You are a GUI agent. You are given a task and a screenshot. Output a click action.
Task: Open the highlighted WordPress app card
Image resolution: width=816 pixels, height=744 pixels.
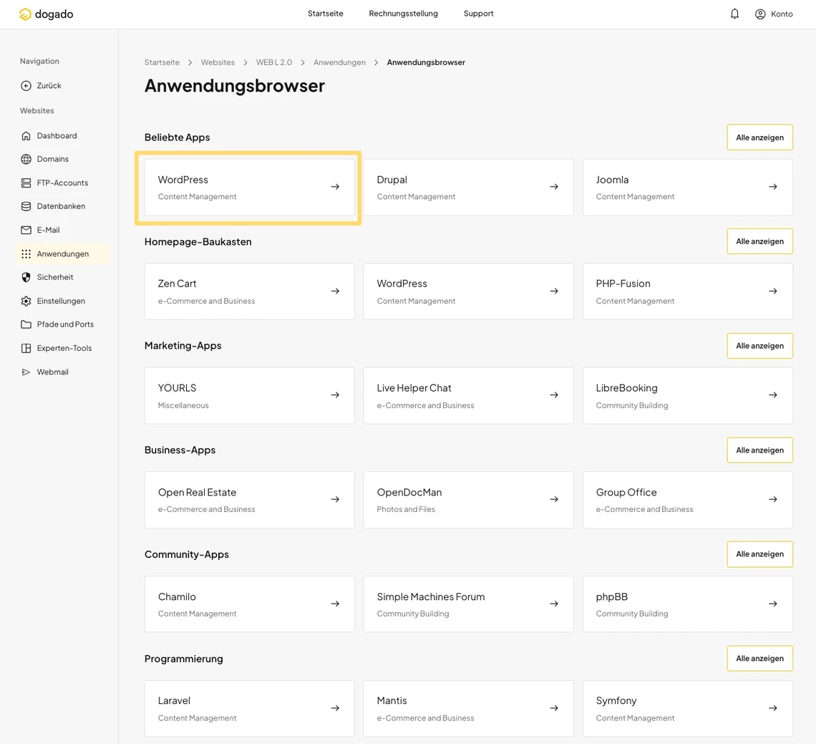[x=248, y=187]
